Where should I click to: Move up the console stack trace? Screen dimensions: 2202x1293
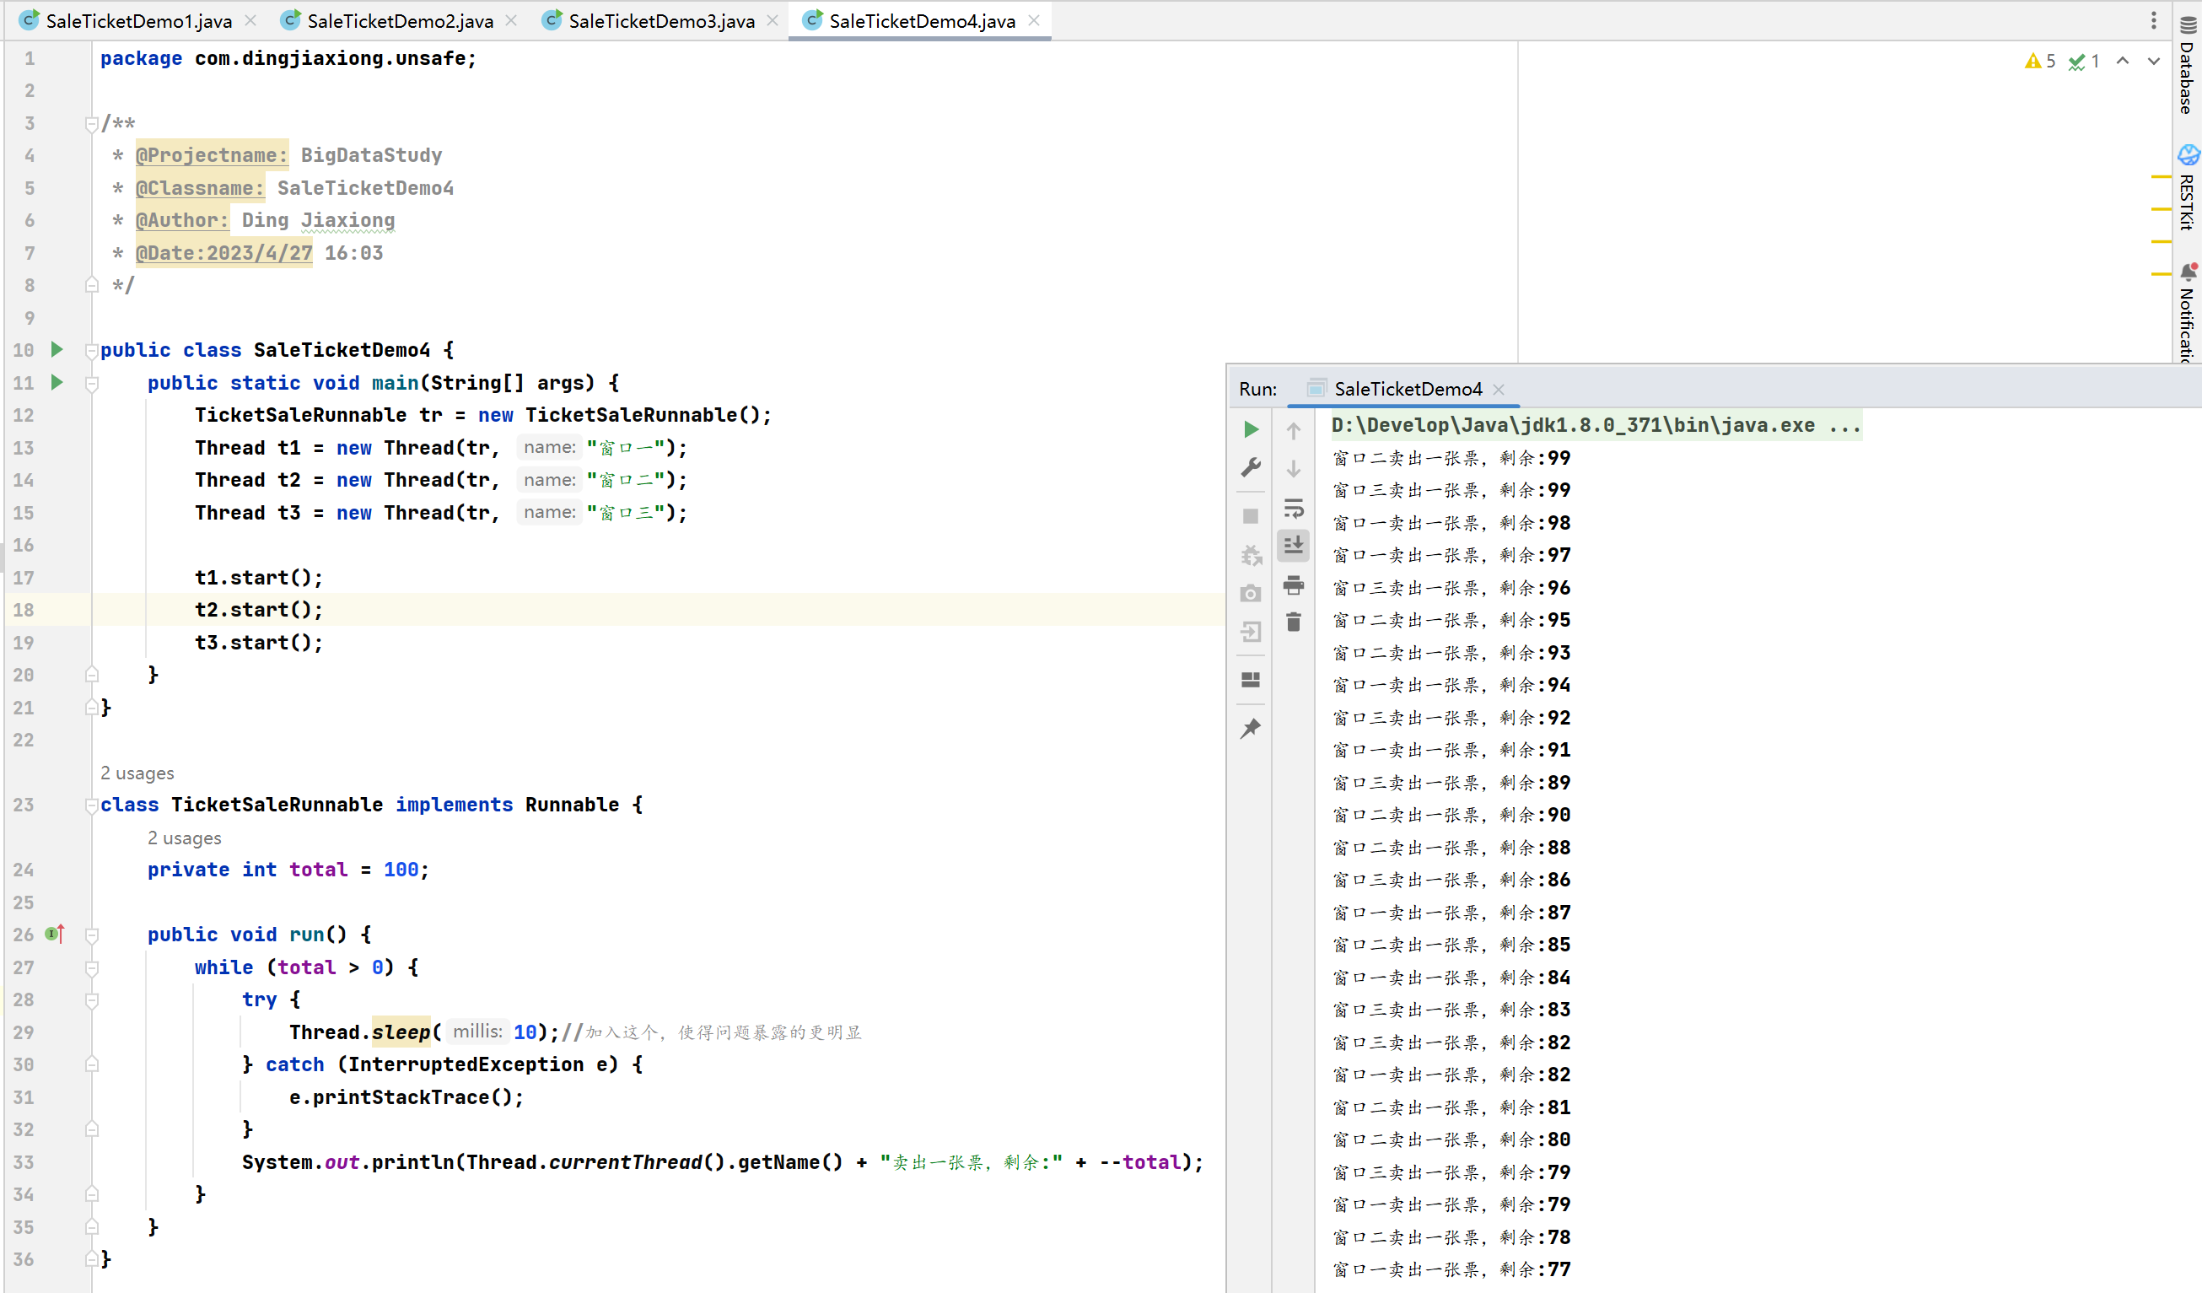coord(1293,430)
